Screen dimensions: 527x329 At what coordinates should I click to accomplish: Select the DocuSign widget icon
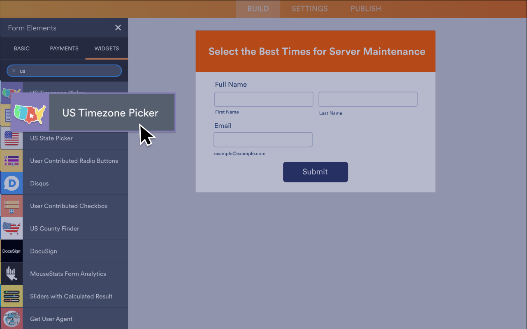tap(12, 251)
